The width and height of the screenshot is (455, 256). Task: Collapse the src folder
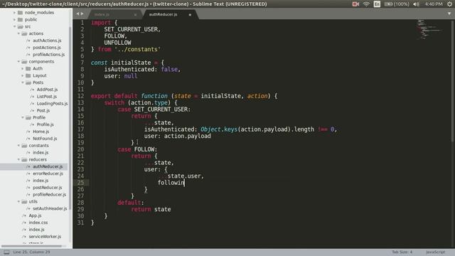click(x=14, y=26)
